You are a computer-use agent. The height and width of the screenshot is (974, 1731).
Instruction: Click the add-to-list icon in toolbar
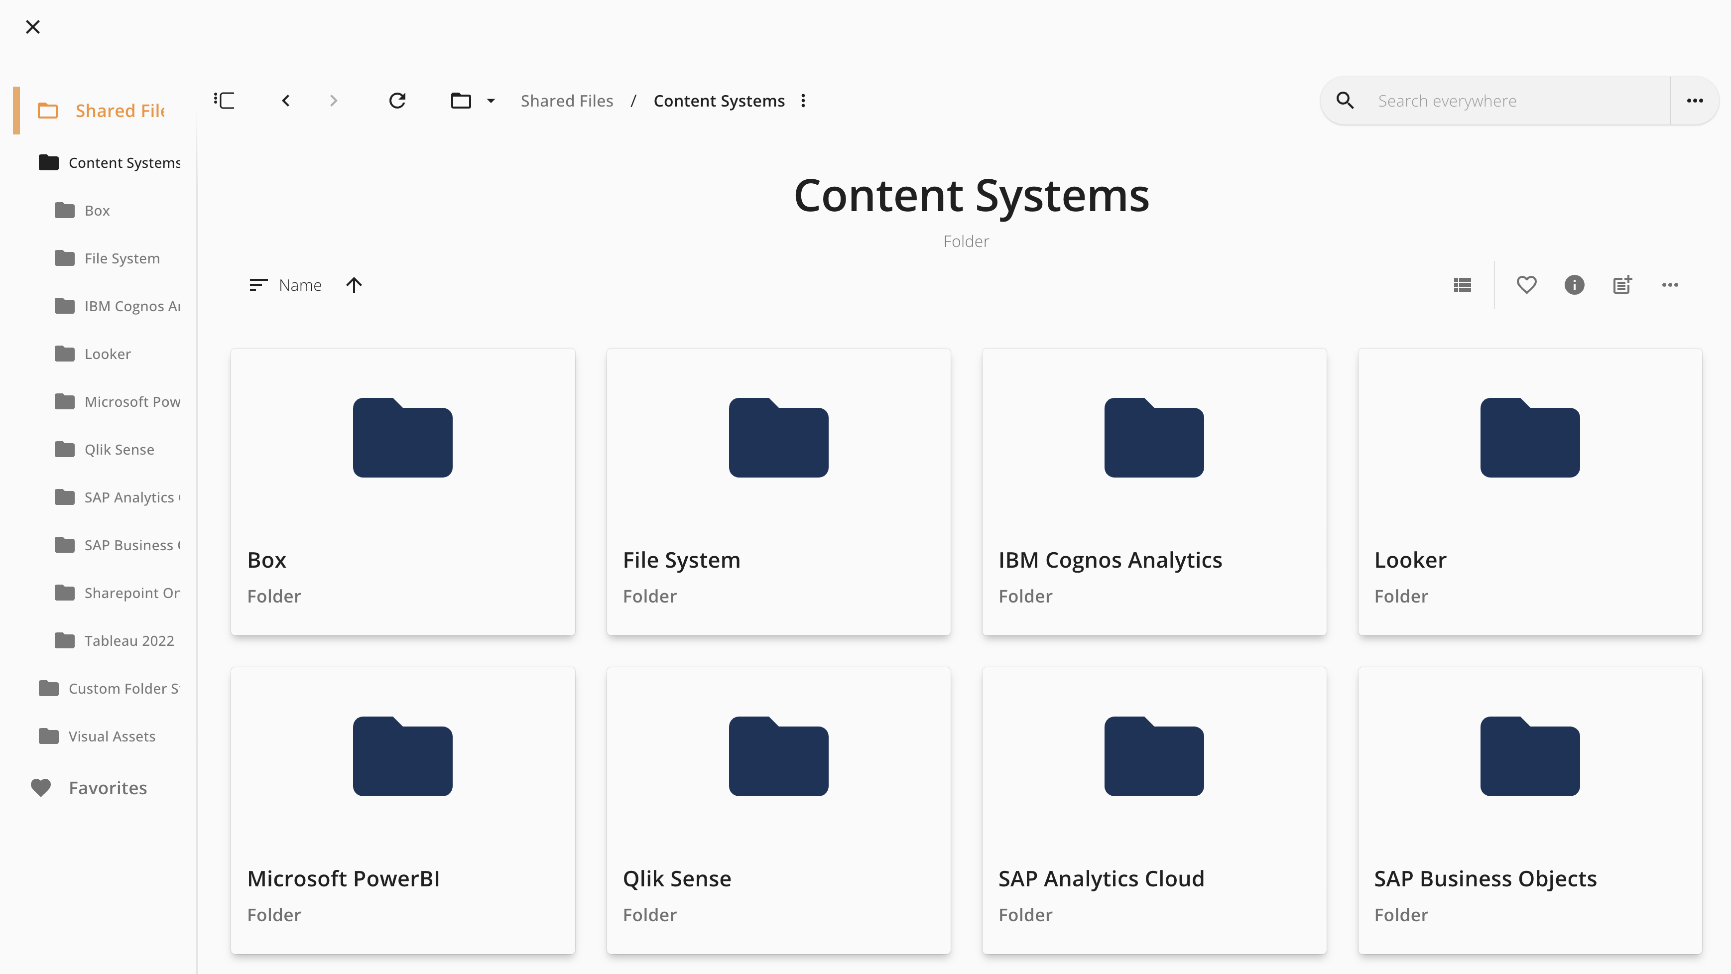point(1622,285)
